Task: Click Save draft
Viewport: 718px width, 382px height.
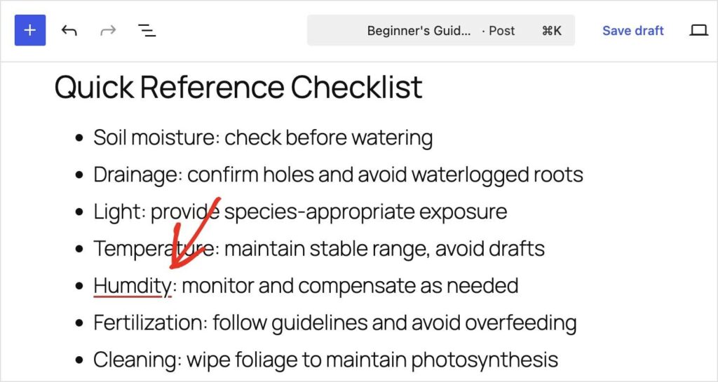Action: (633, 31)
